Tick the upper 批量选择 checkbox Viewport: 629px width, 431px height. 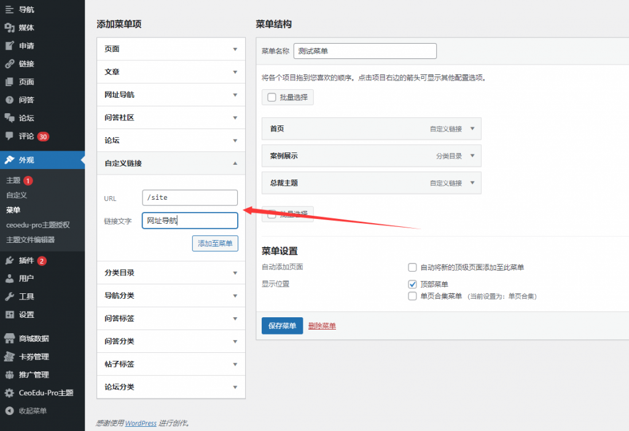click(272, 97)
